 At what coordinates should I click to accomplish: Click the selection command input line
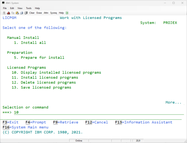(99, 112)
